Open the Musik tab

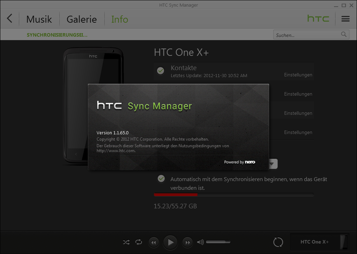point(39,19)
